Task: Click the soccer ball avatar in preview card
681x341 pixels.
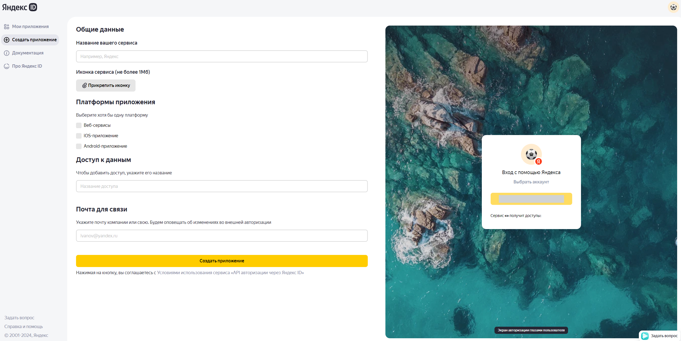Action: click(x=531, y=154)
